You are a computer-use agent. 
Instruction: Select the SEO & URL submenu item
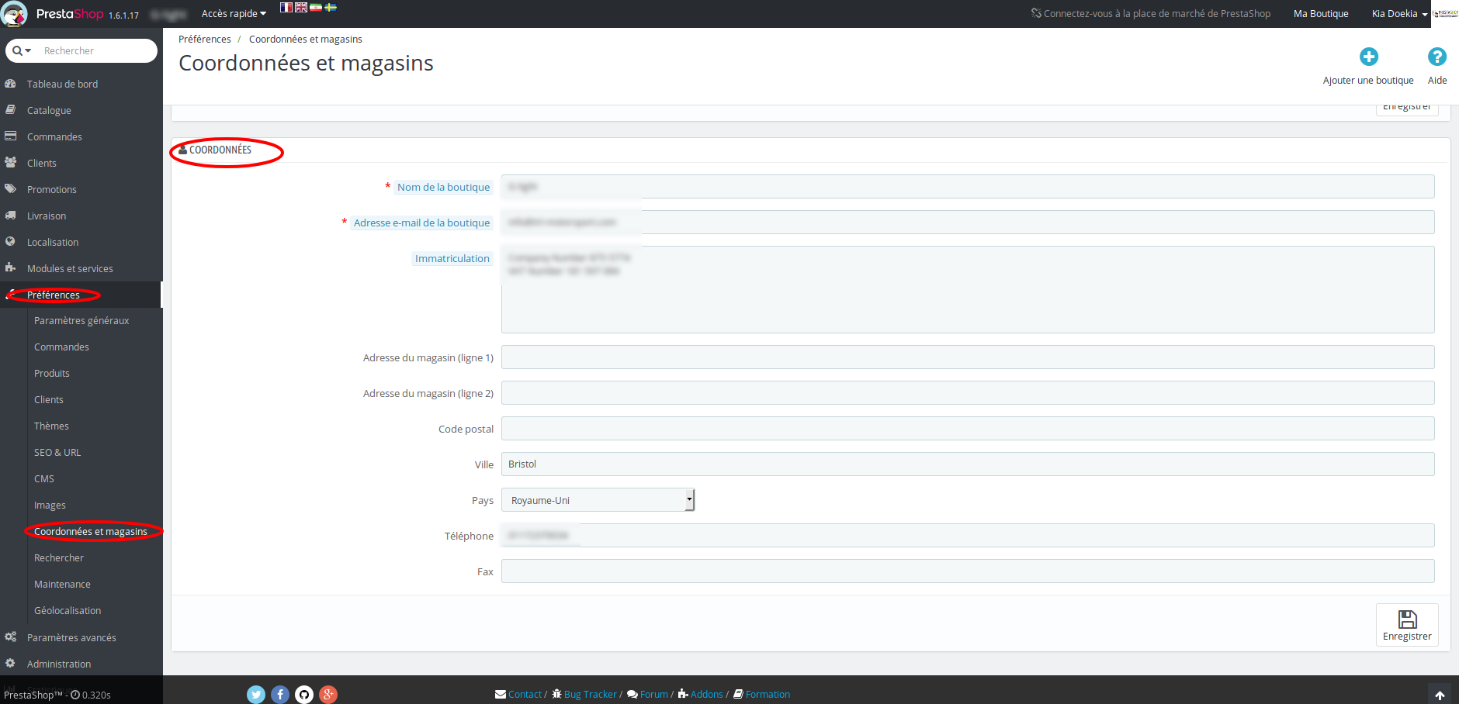pyautogui.click(x=57, y=453)
